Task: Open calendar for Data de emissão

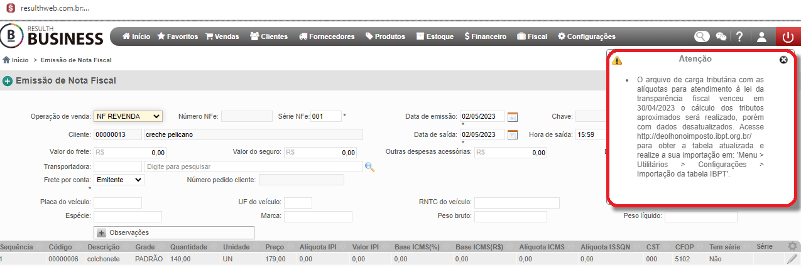Action: [513, 116]
